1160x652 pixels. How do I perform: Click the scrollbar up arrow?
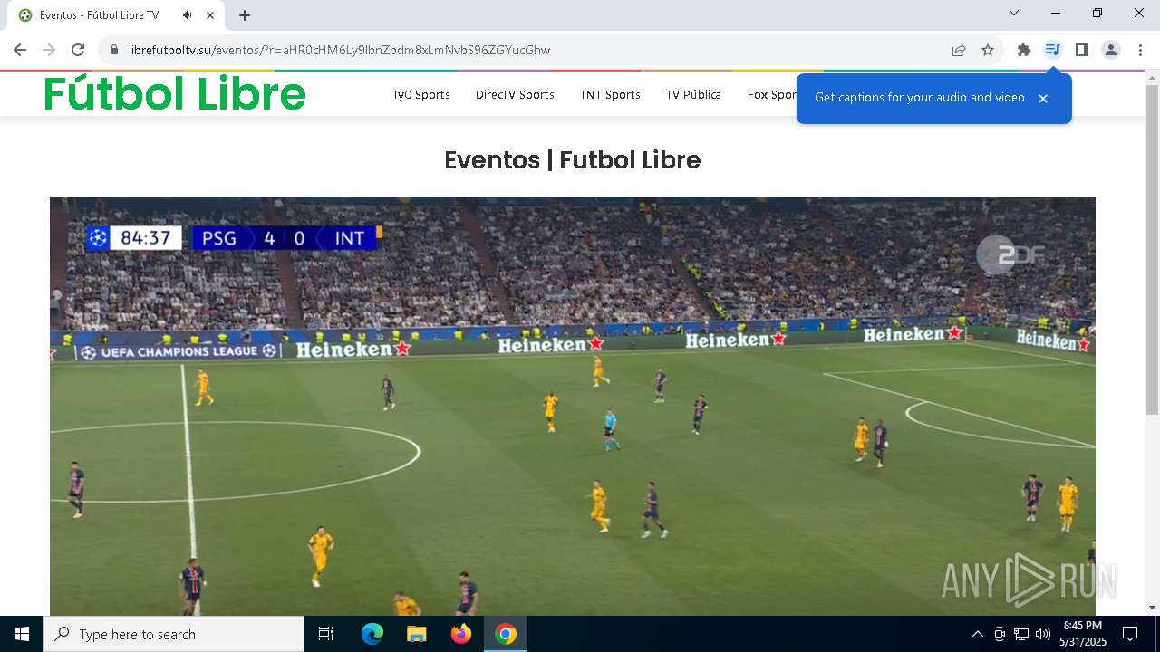[x=1152, y=78]
